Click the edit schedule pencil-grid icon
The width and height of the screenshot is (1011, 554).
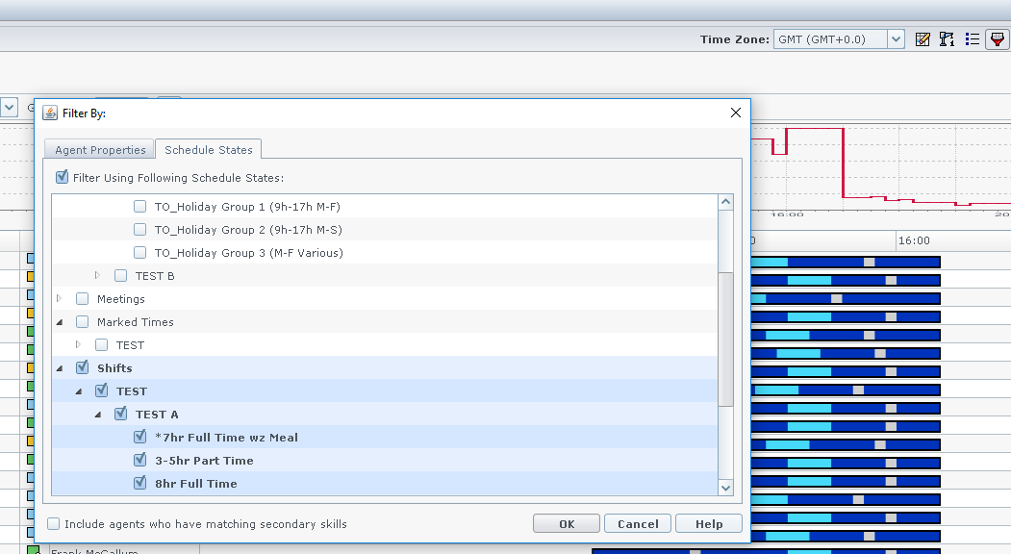tap(923, 39)
